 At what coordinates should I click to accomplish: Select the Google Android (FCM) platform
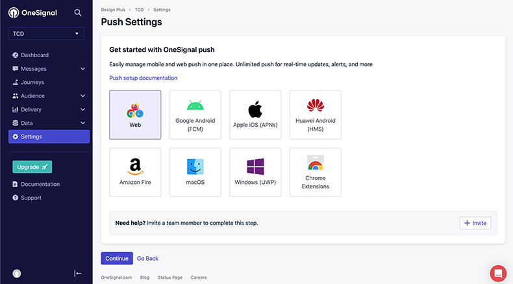(x=195, y=115)
